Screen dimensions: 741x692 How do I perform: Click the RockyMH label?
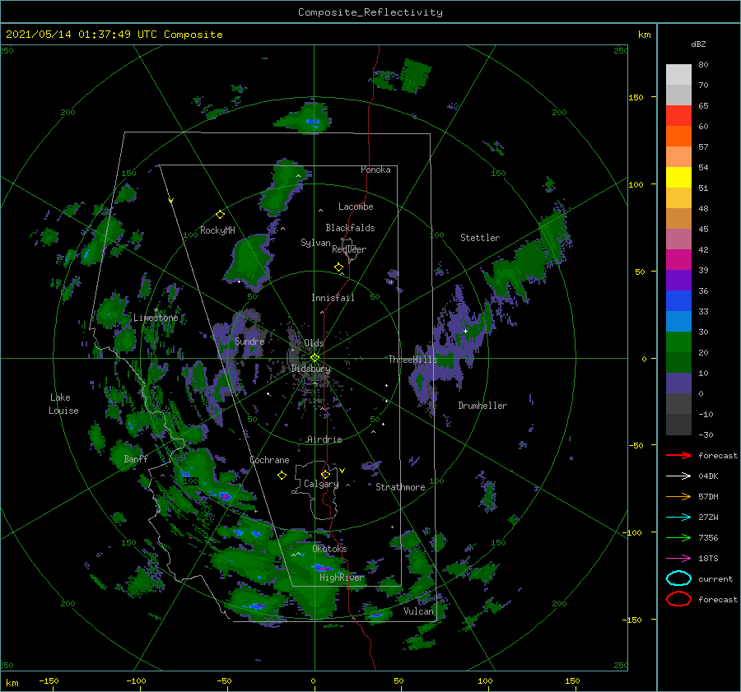tap(217, 230)
